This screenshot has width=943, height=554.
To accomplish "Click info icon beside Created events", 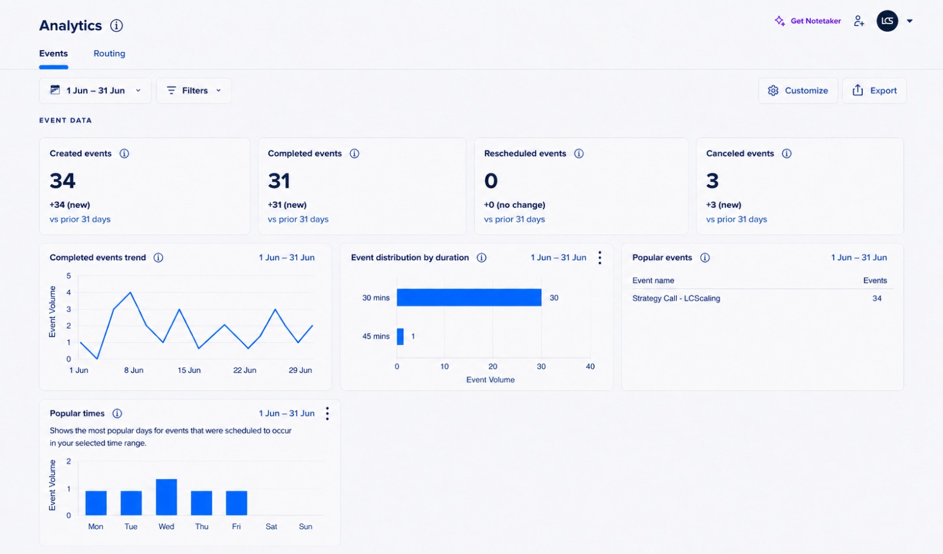I will (124, 154).
